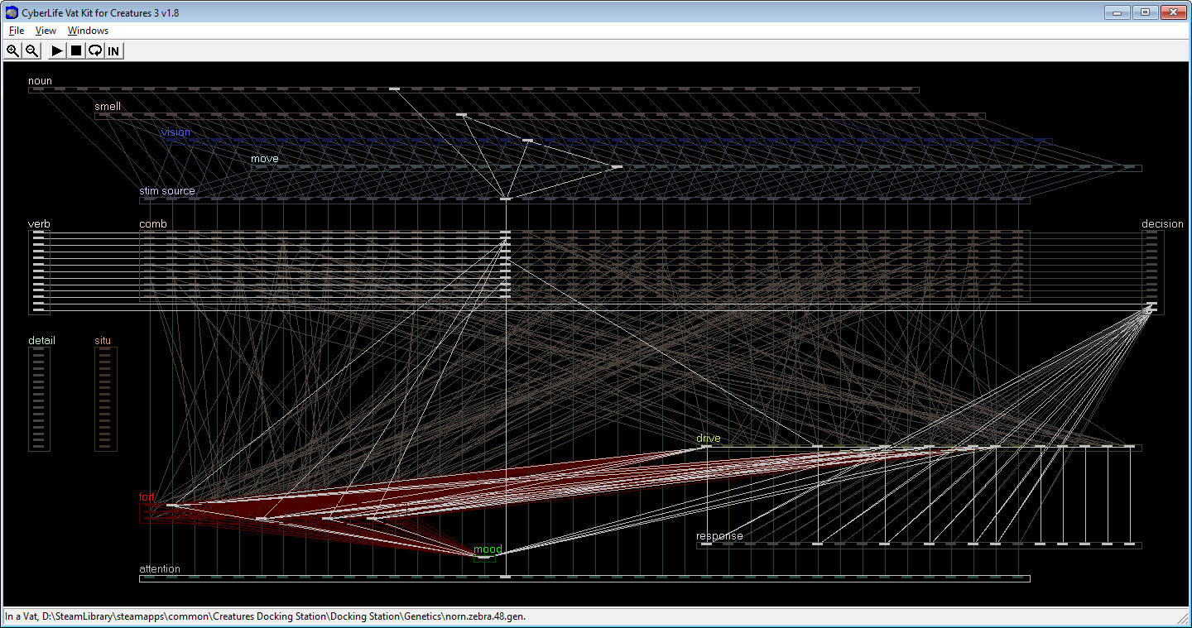Start the brain simulation with the play icon
This screenshot has height=628, width=1192.
click(x=55, y=50)
